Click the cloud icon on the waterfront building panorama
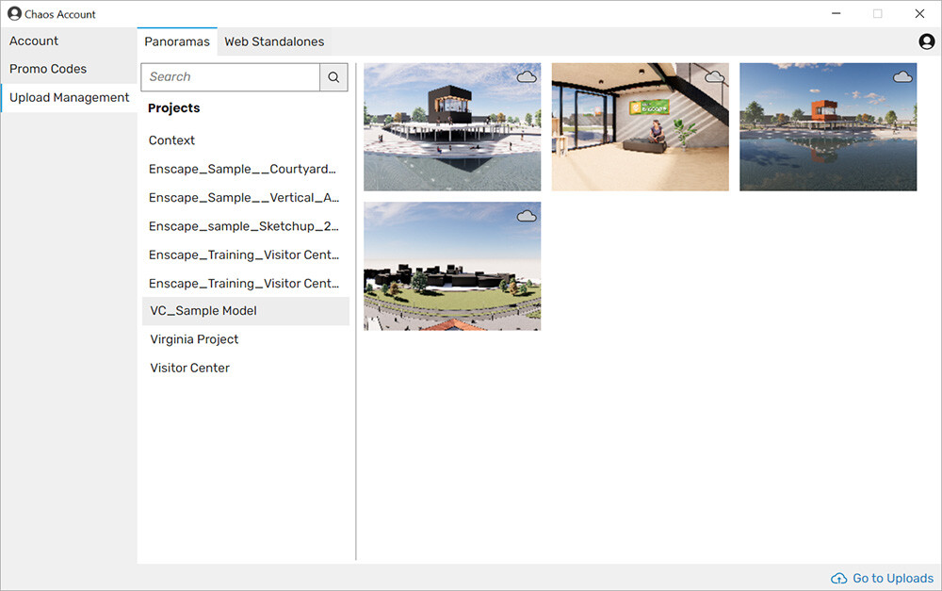This screenshot has width=942, height=591. click(902, 76)
